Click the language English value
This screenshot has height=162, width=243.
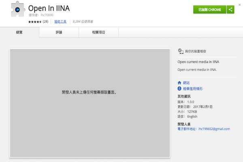tap(192, 117)
